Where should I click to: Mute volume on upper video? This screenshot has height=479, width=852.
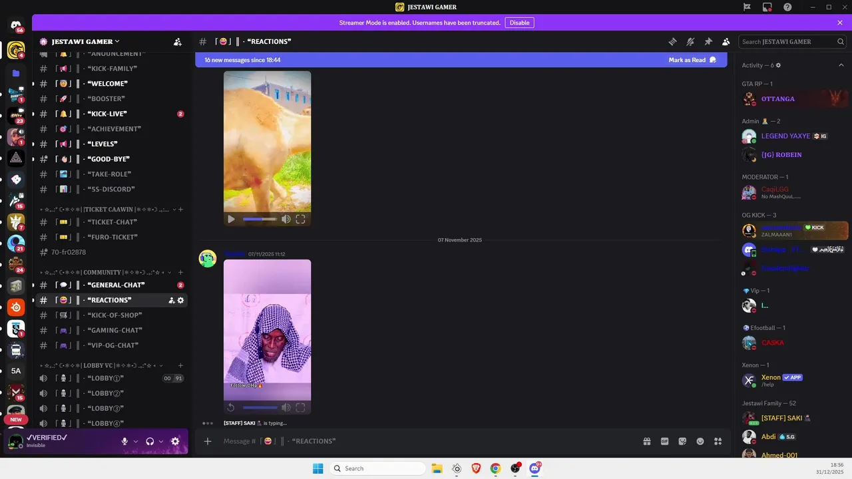click(x=286, y=219)
